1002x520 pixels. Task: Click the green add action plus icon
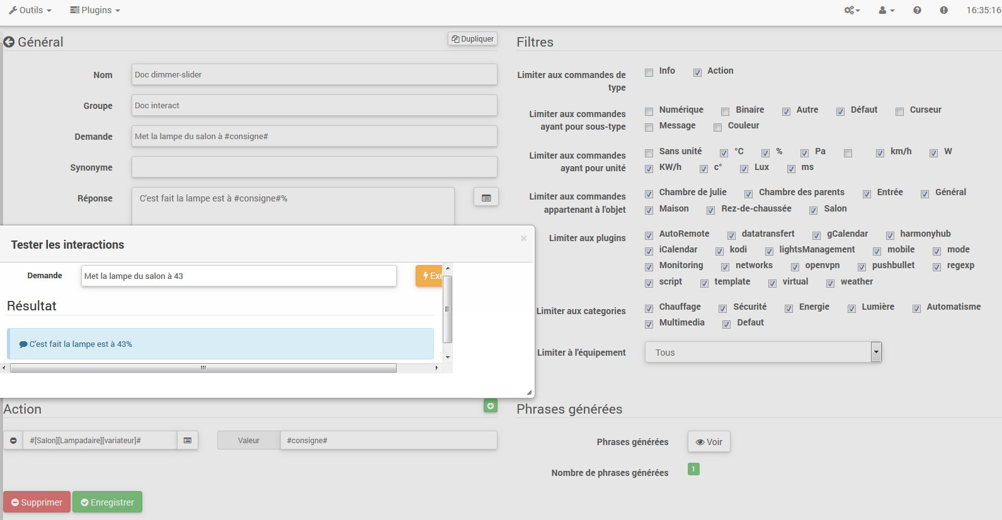490,406
